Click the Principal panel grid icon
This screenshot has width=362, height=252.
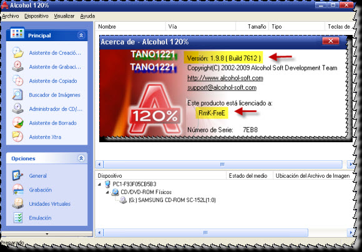tap(17, 34)
